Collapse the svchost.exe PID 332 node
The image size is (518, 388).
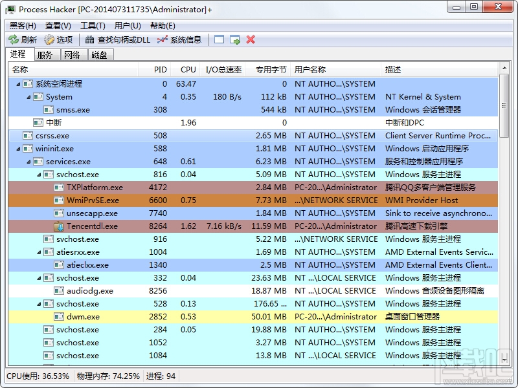point(39,278)
